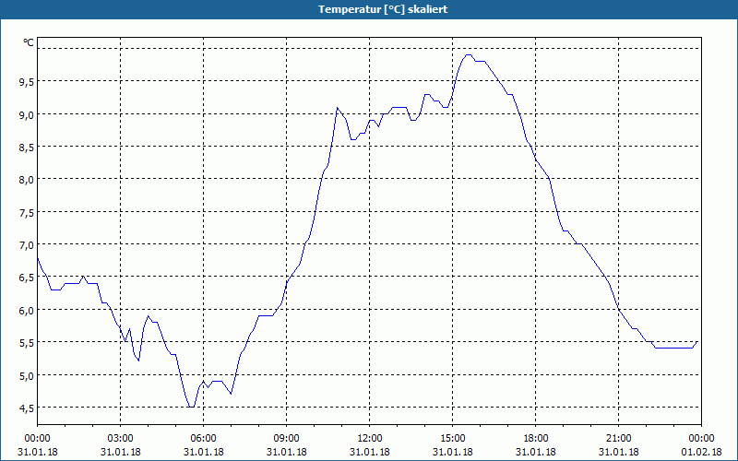Select the 31.01.18 date under 12:00
Screen dimensions: 738x461
click(370, 452)
